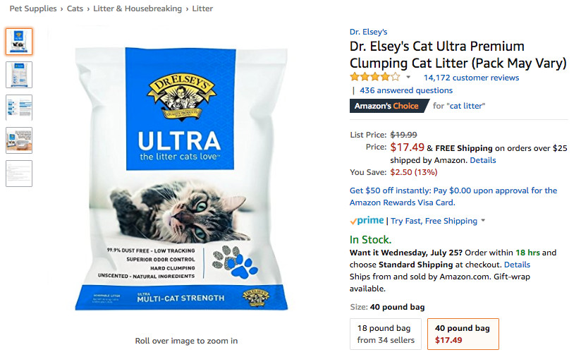Select the first product thumbnail image

19,42
